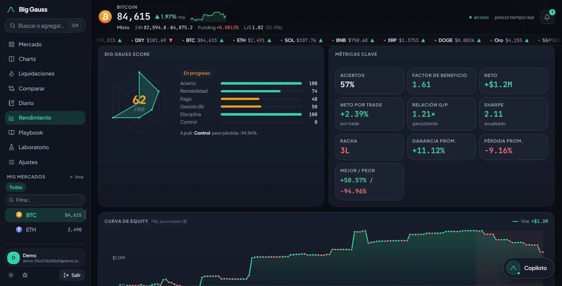The height and width of the screenshot is (286, 562).
Task: Go to Laboratorio
Action: [45, 147]
